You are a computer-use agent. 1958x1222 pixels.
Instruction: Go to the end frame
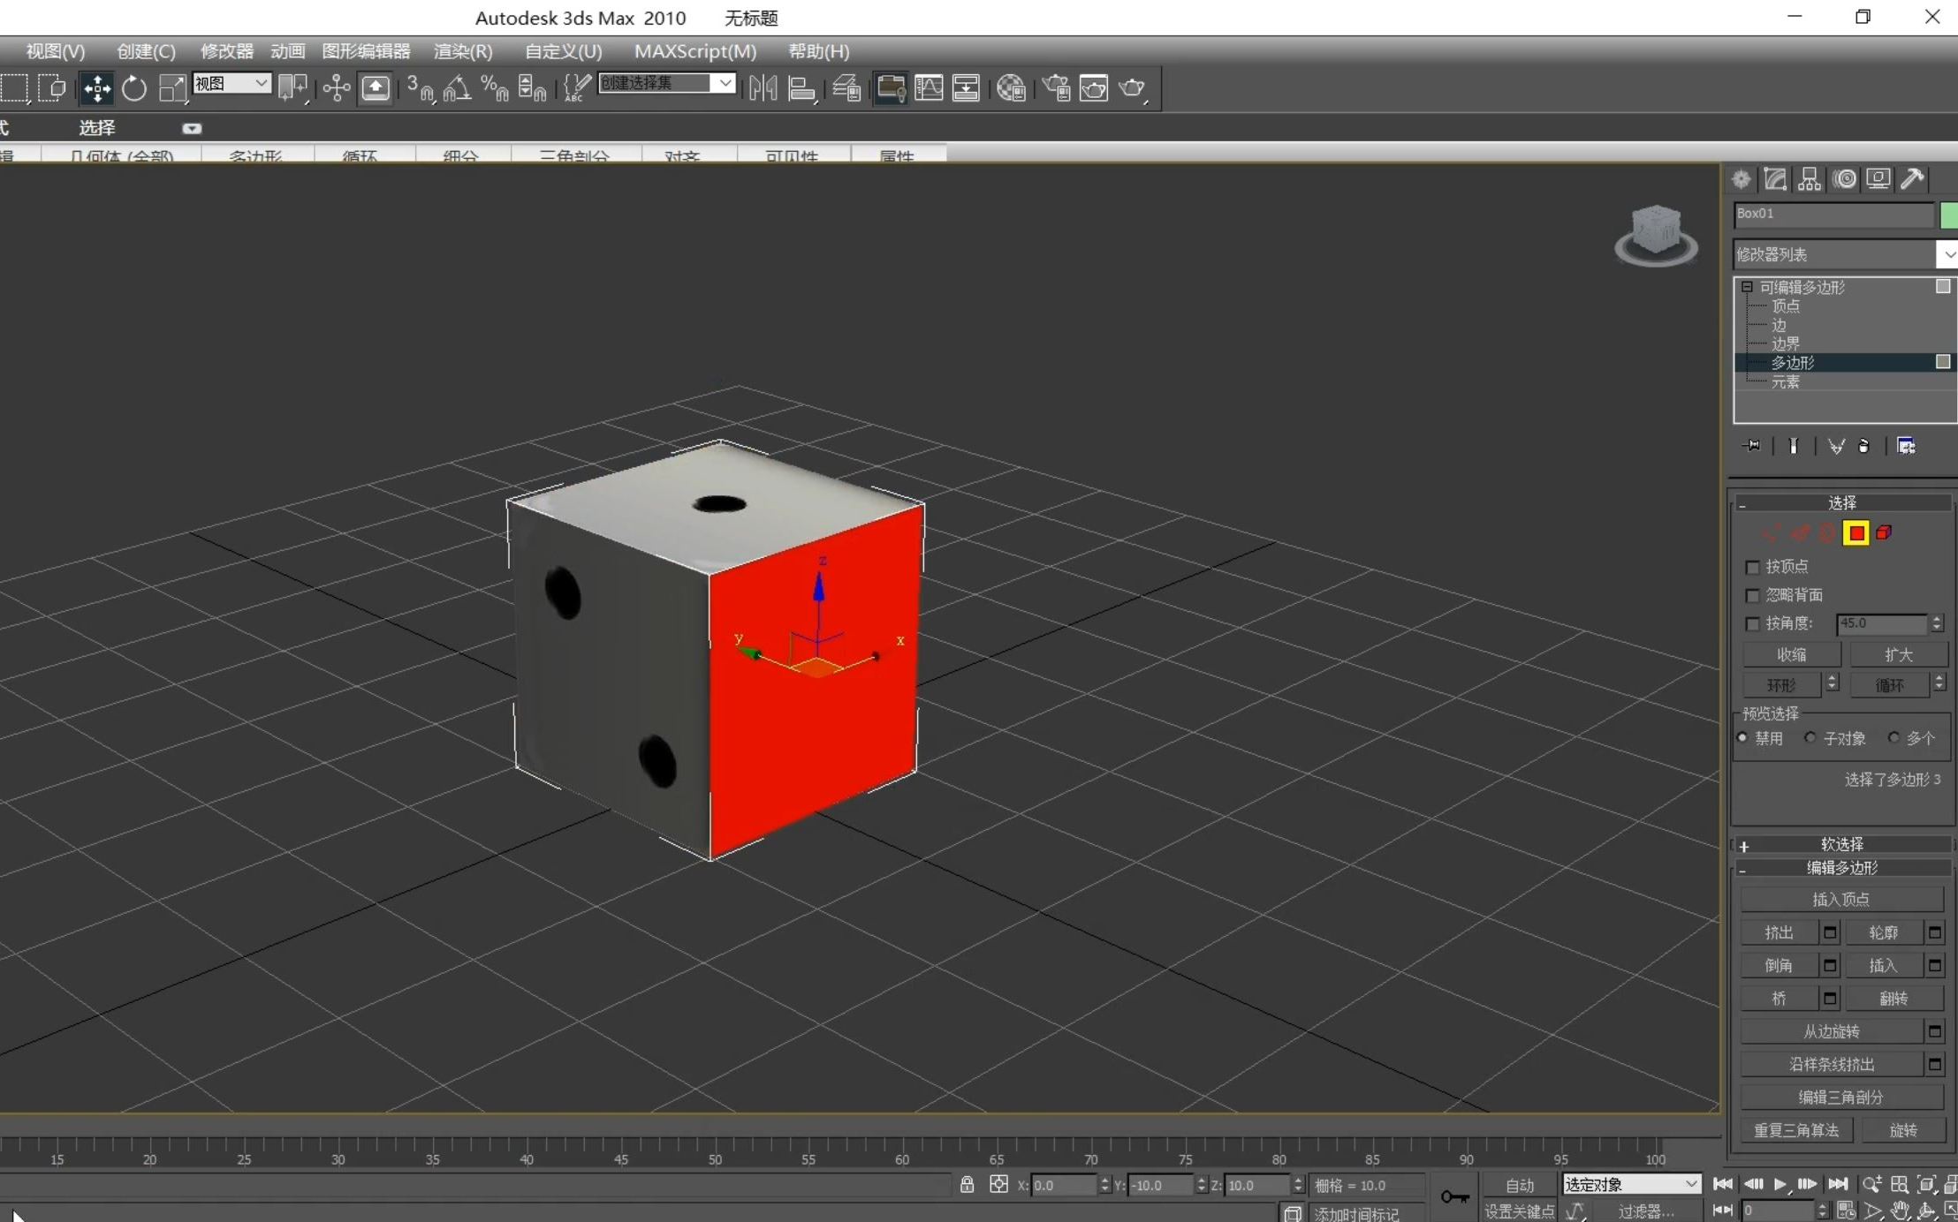1838,1184
